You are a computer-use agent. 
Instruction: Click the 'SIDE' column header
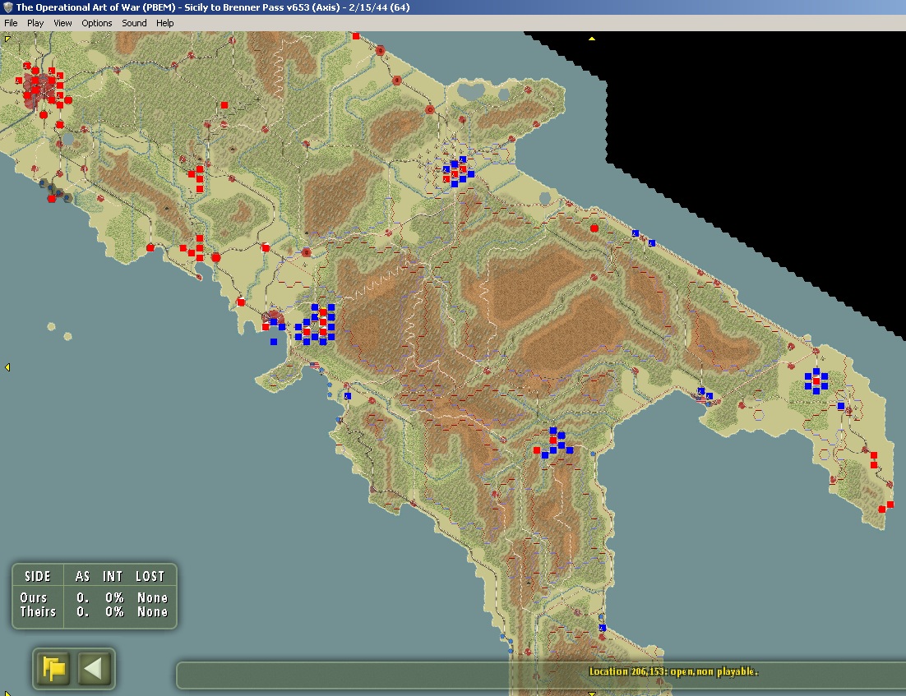(38, 576)
